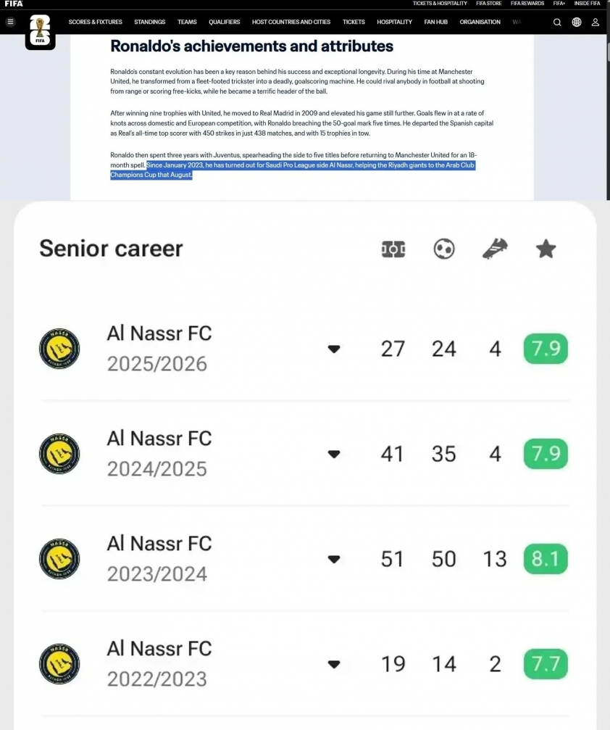Open the search magnifier icon

pos(557,22)
